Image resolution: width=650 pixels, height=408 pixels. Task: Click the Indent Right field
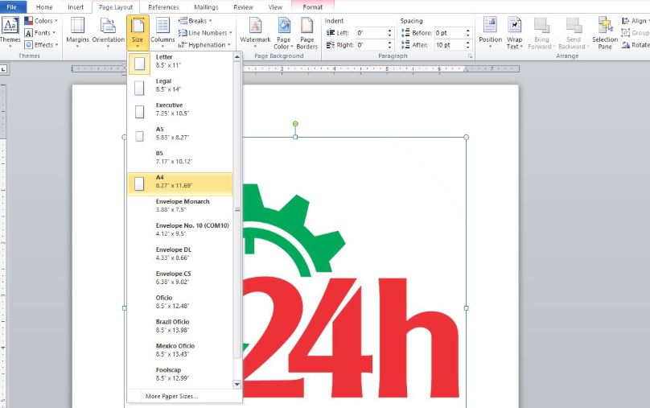coord(371,45)
